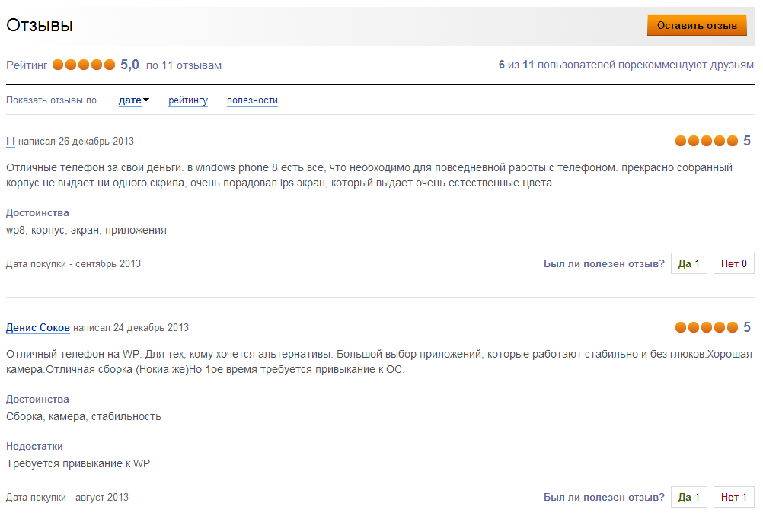The width and height of the screenshot is (763, 519).
Task: Vote "Да" on the review by I I
Action: coord(688,263)
